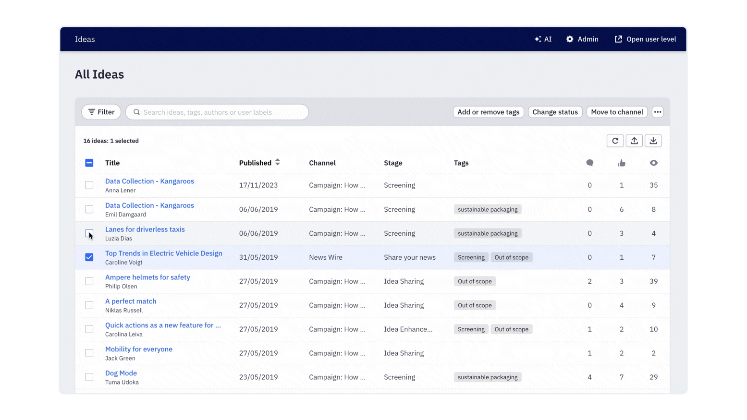Click the Title column header
Viewport: 747px width, 420px height.
pos(112,163)
